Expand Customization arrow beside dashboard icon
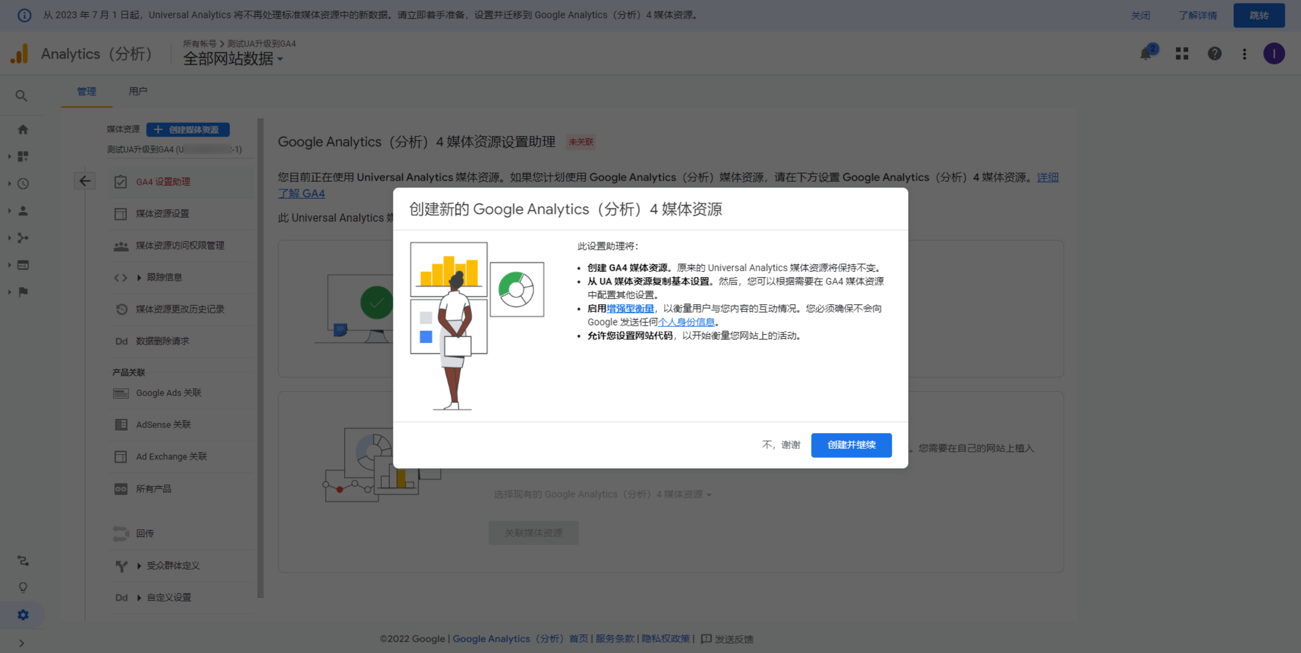Viewport: 1301px width, 653px height. [10, 157]
